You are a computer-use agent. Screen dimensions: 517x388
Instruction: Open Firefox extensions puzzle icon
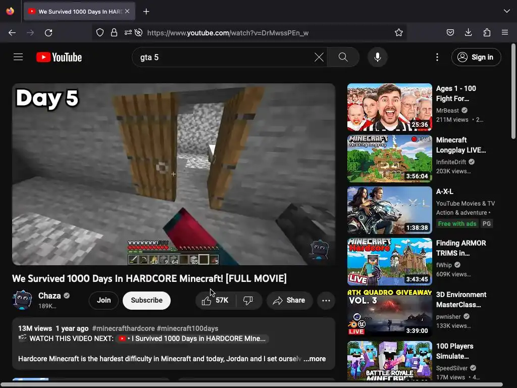pos(487,32)
